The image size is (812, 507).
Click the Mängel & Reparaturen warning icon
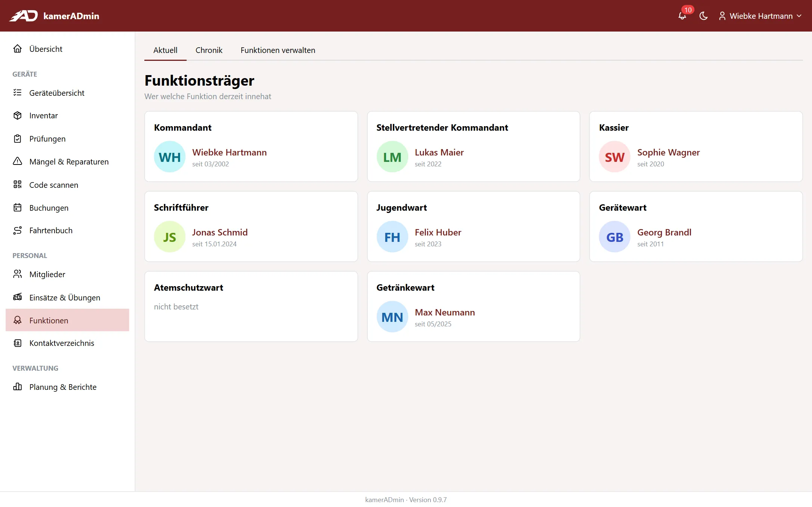pos(17,161)
